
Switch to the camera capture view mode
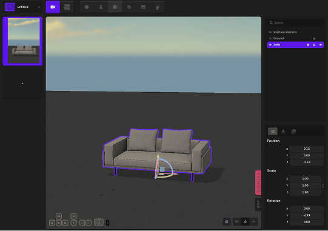pos(53,7)
